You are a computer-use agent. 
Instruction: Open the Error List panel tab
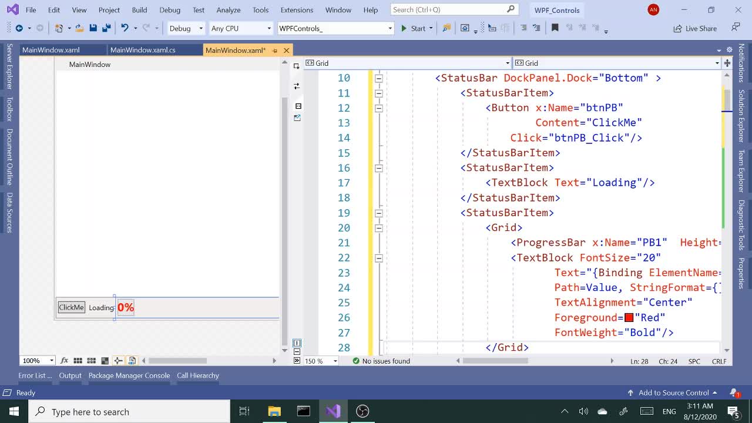35,375
